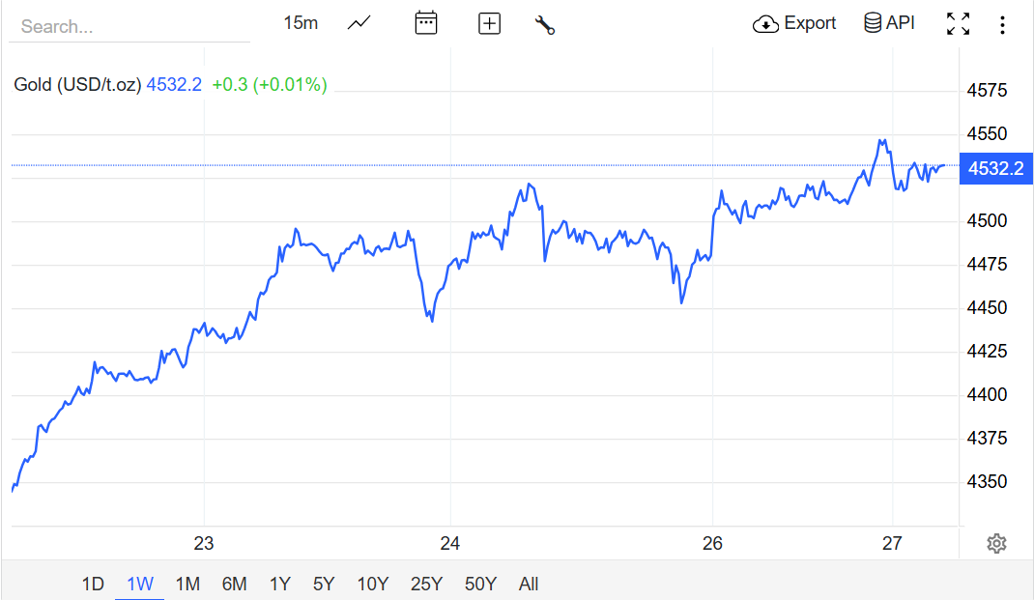Click the Export cloud download icon

tap(765, 24)
